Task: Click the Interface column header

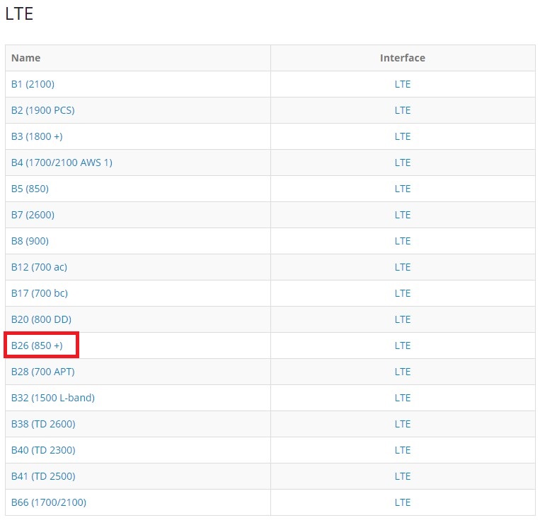Action: (403, 58)
